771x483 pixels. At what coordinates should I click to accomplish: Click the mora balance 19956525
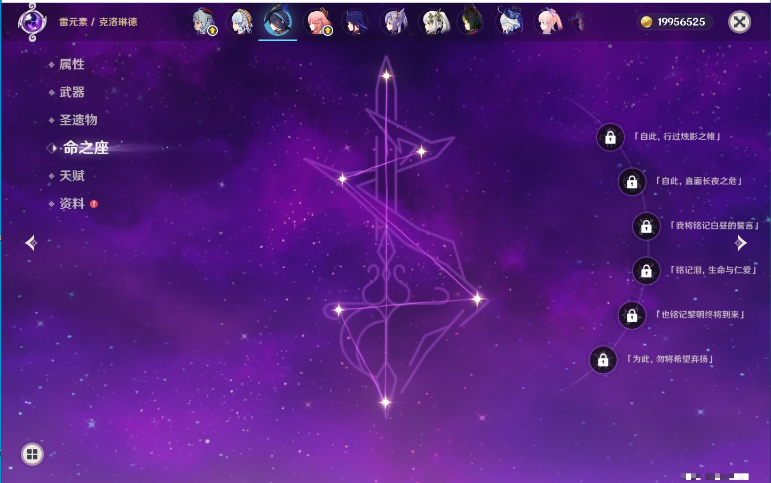tap(681, 22)
